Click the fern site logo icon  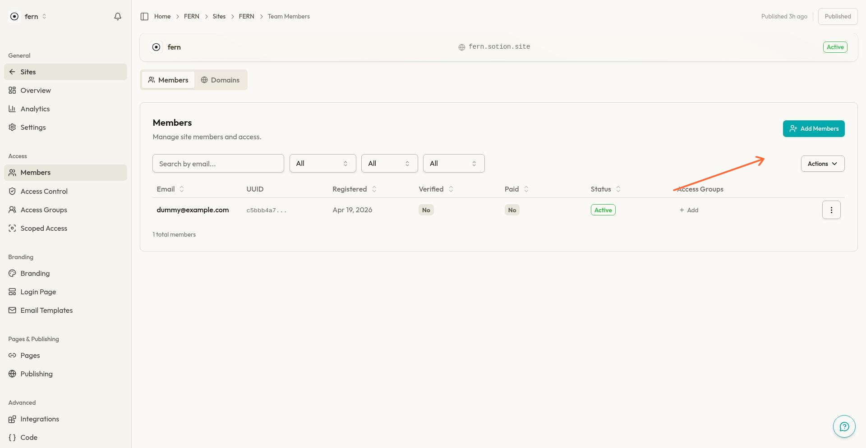(156, 47)
